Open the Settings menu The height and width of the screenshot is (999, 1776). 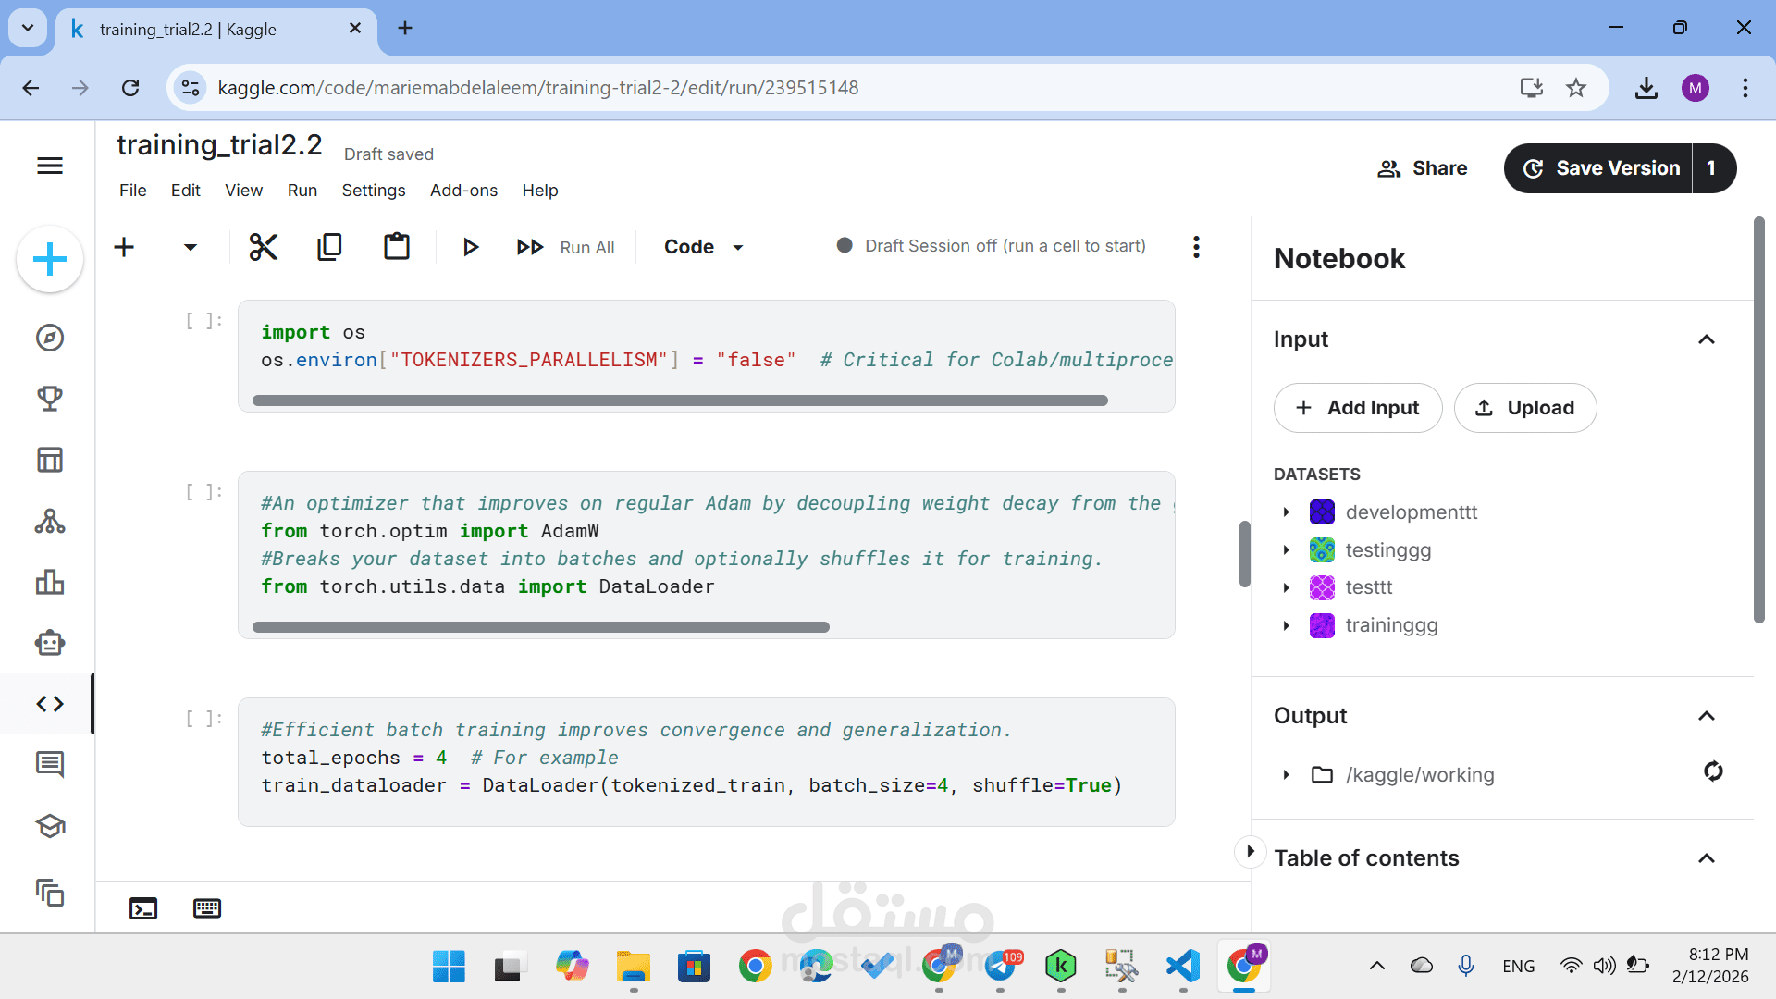click(x=373, y=190)
